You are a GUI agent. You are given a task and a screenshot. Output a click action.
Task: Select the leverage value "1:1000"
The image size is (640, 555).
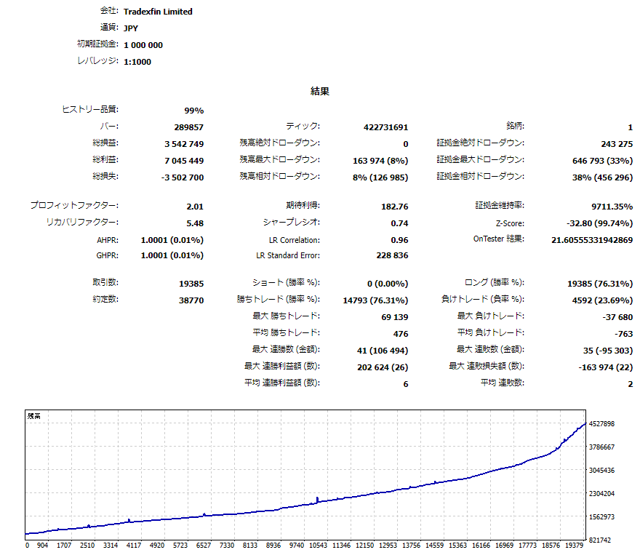[x=137, y=62]
